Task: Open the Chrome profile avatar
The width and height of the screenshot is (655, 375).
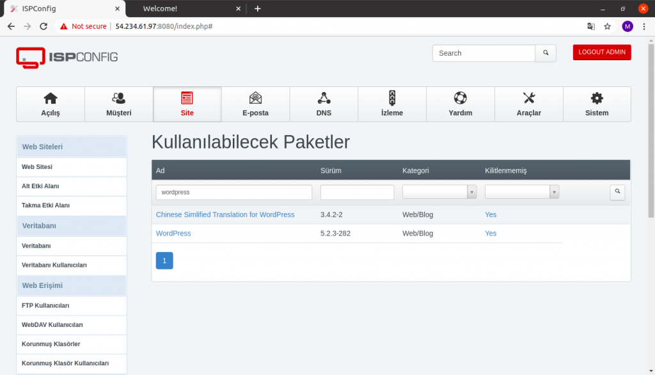Action: (x=627, y=26)
